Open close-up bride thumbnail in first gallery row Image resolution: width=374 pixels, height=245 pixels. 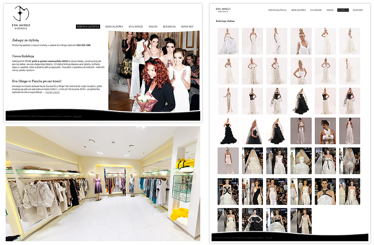[x=301, y=41]
